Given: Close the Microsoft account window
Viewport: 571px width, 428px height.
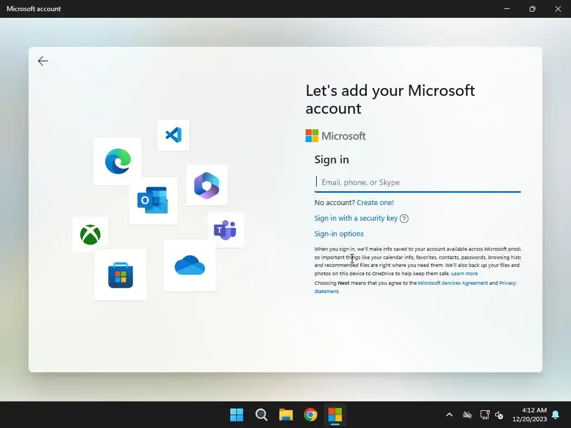Looking at the screenshot, I should click(x=558, y=9).
